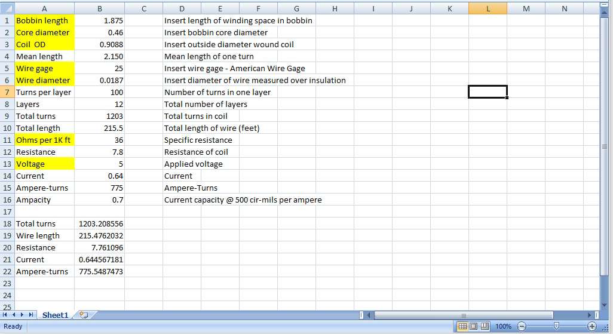Select the value 0.644567181 cell

(x=100, y=259)
